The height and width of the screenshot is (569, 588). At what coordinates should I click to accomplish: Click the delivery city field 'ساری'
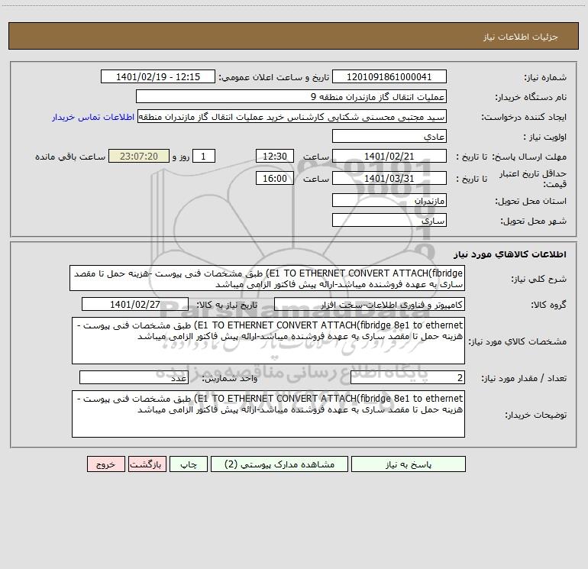(x=389, y=220)
